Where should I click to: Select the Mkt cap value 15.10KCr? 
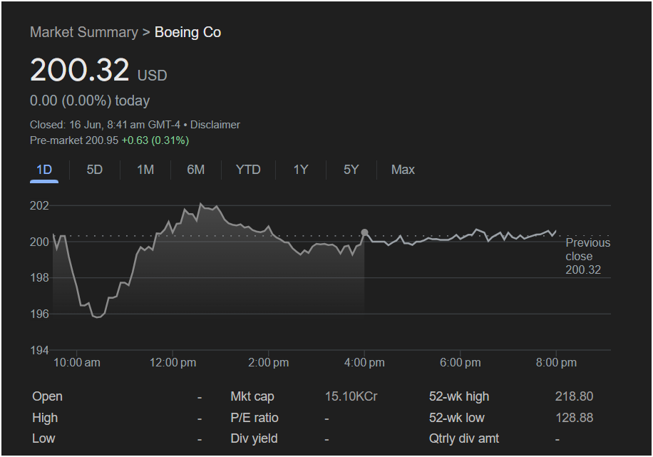(351, 396)
